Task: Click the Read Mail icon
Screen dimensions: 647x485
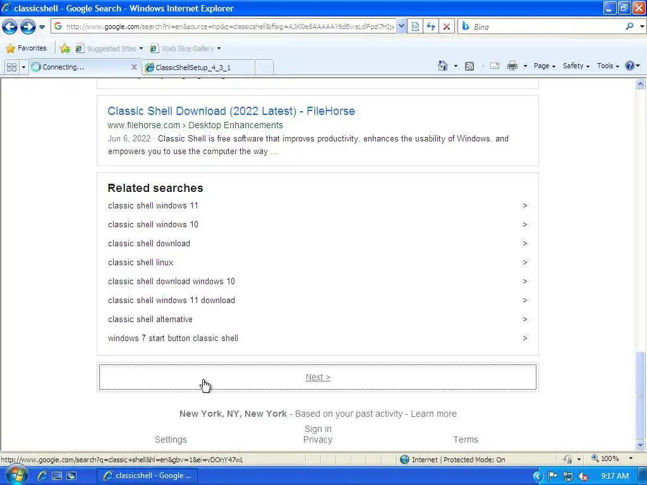Action: tap(494, 66)
